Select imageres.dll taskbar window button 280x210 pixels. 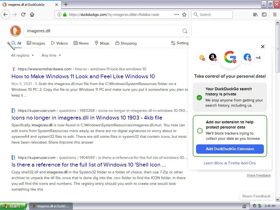[51, 206]
